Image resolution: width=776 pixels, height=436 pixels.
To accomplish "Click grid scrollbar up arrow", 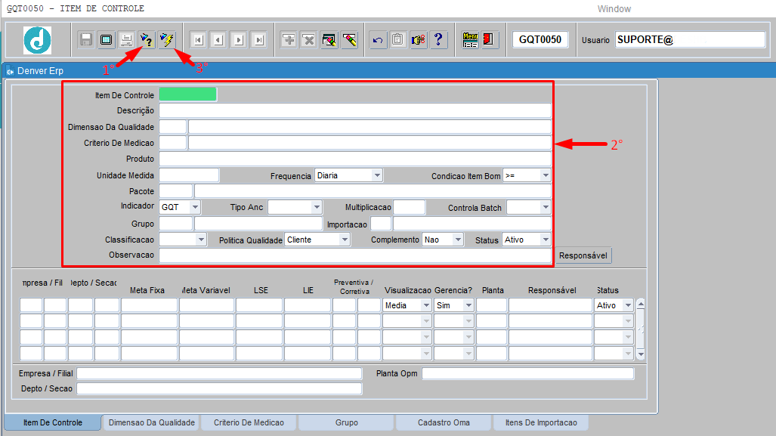I will click(x=641, y=304).
